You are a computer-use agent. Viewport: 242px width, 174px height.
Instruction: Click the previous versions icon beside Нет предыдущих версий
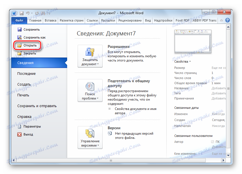pos(110,133)
